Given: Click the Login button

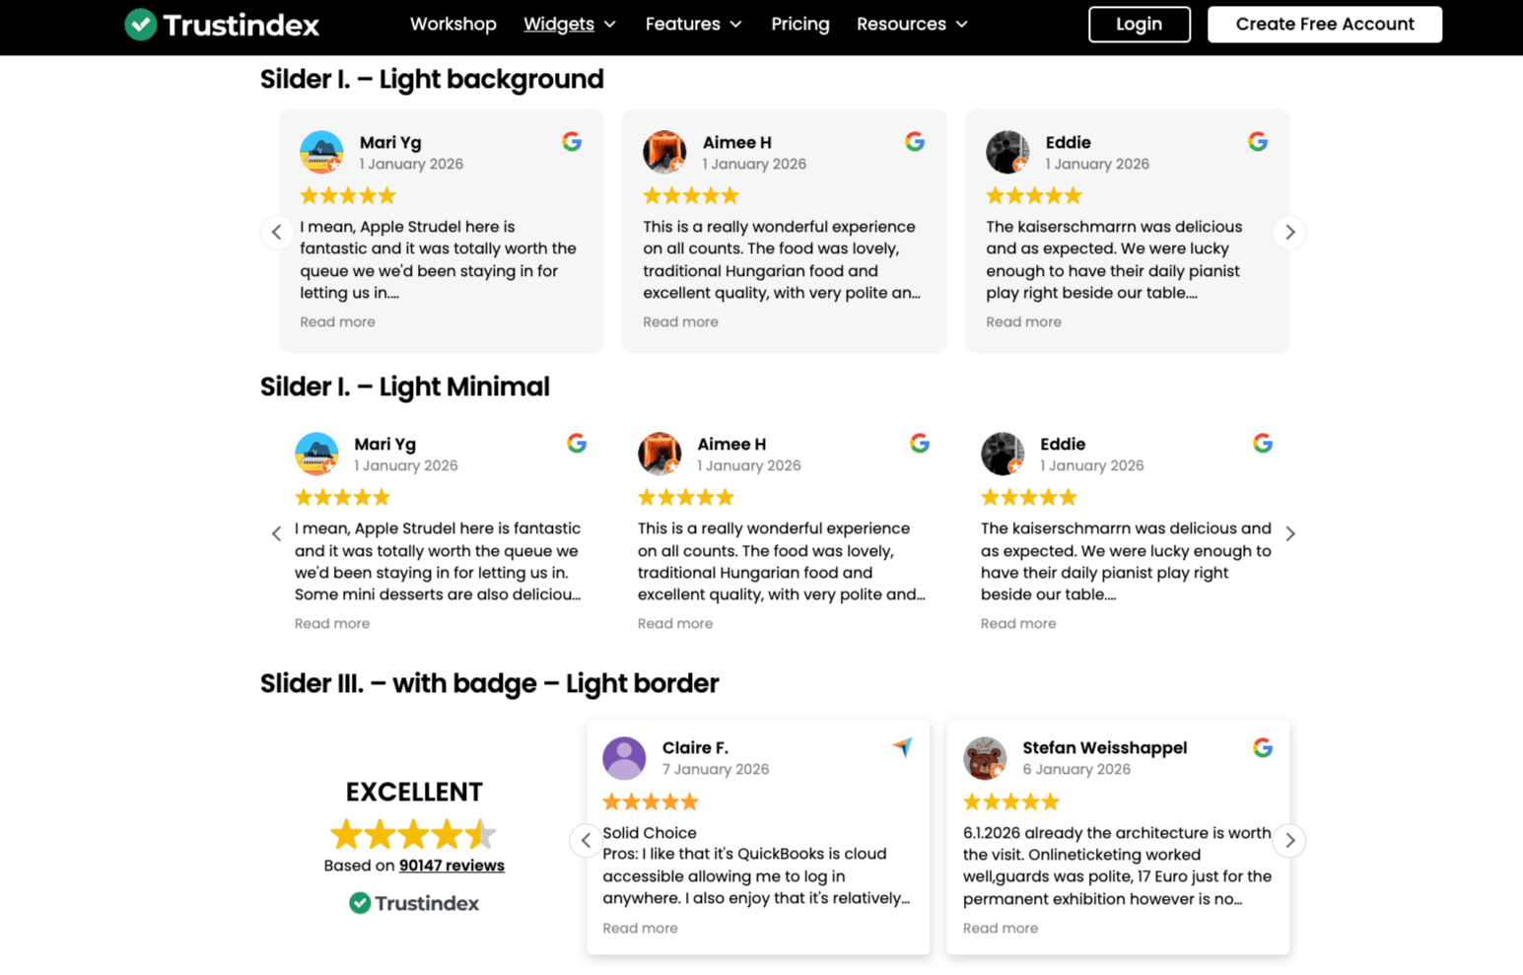Looking at the screenshot, I should pos(1139,24).
